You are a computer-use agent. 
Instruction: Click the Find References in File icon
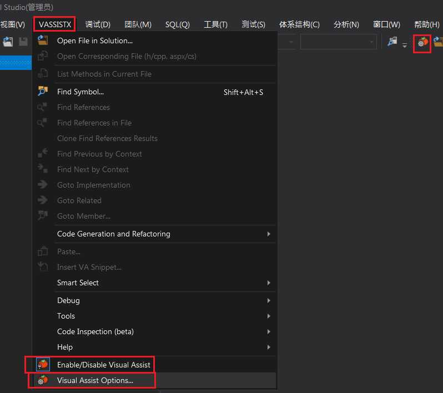pyautogui.click(x=42, y=122)
